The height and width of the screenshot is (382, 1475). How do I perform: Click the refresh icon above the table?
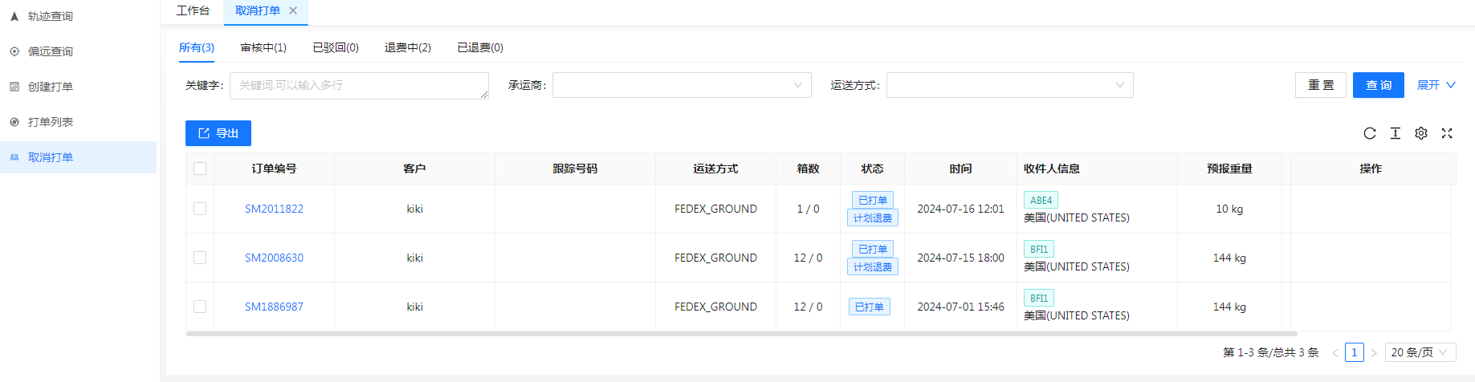(1370, 133)
